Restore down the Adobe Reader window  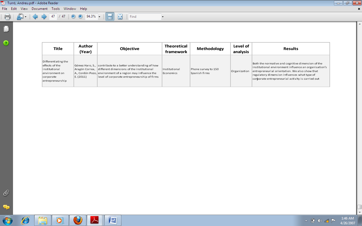click(347, 3)
